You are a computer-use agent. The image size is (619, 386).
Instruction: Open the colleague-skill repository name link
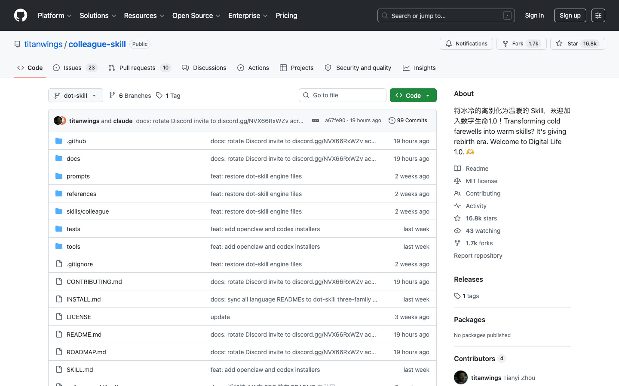click(97, 44)
